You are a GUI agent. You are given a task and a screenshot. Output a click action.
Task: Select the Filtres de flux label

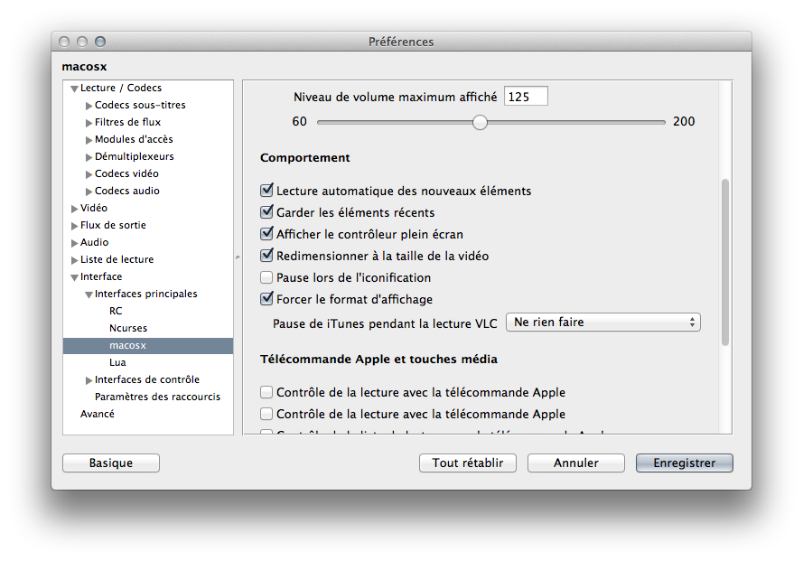[127, 122]
